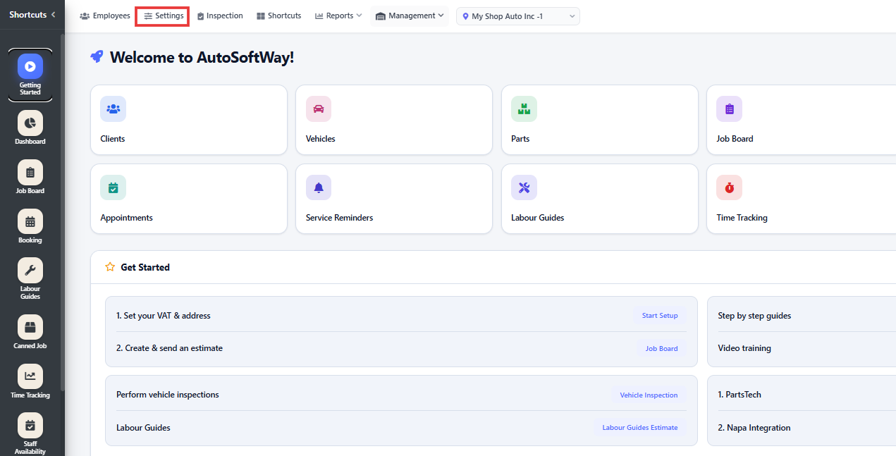Open the PartsTech integration row

coord(739,395)
